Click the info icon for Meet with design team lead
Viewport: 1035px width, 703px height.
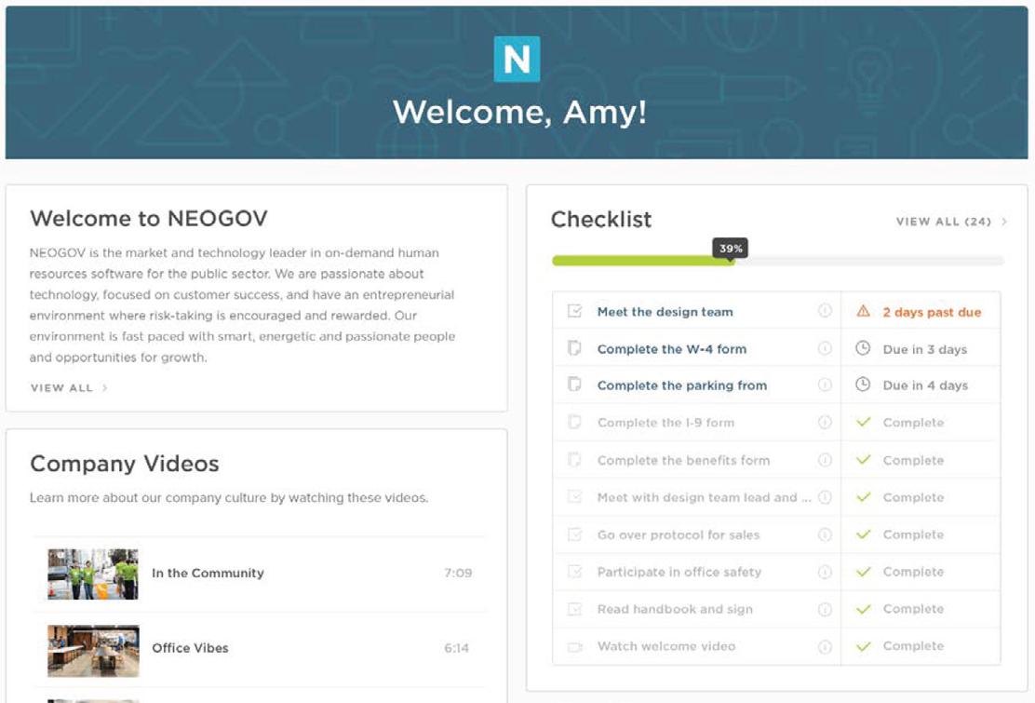[825, 497]
